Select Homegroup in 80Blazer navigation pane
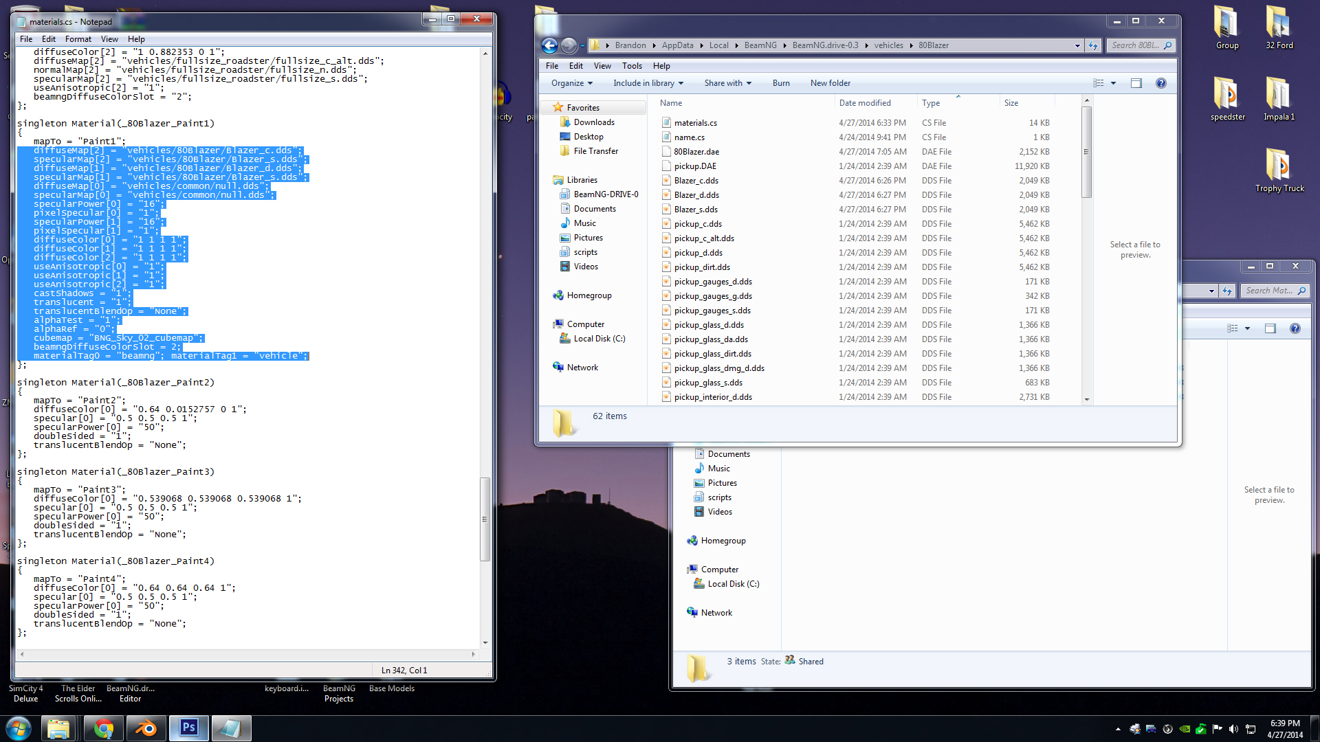The image size is (1320, 742). (x=589, y=295)
